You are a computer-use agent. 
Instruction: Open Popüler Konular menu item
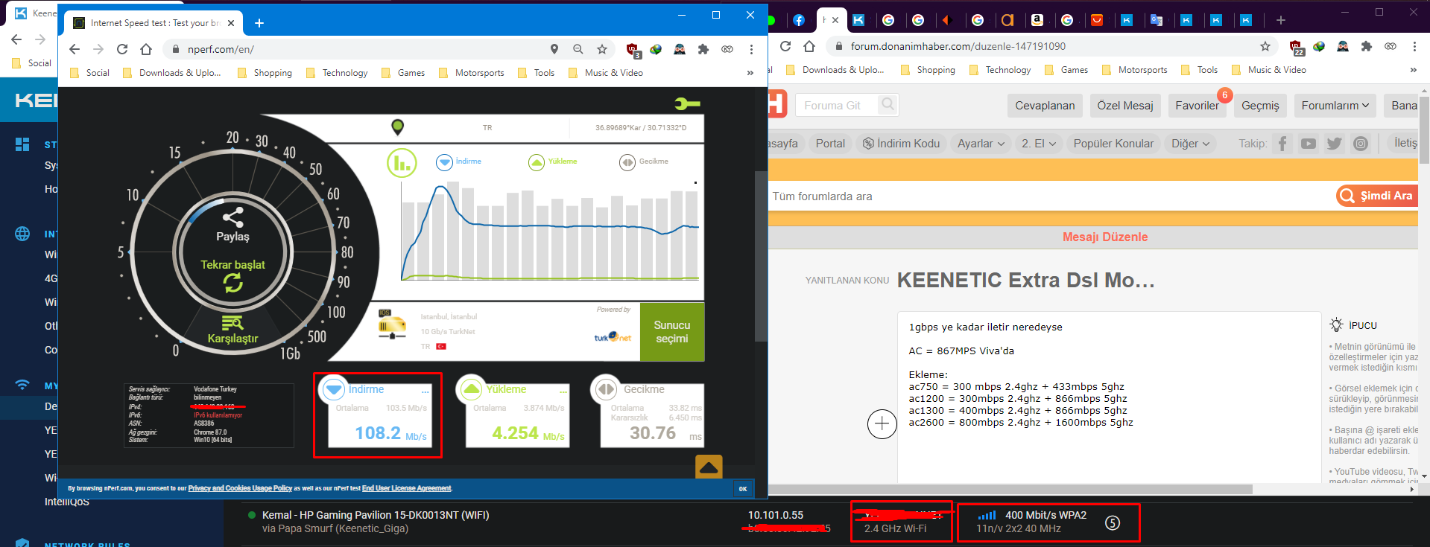pos(1113,144)
